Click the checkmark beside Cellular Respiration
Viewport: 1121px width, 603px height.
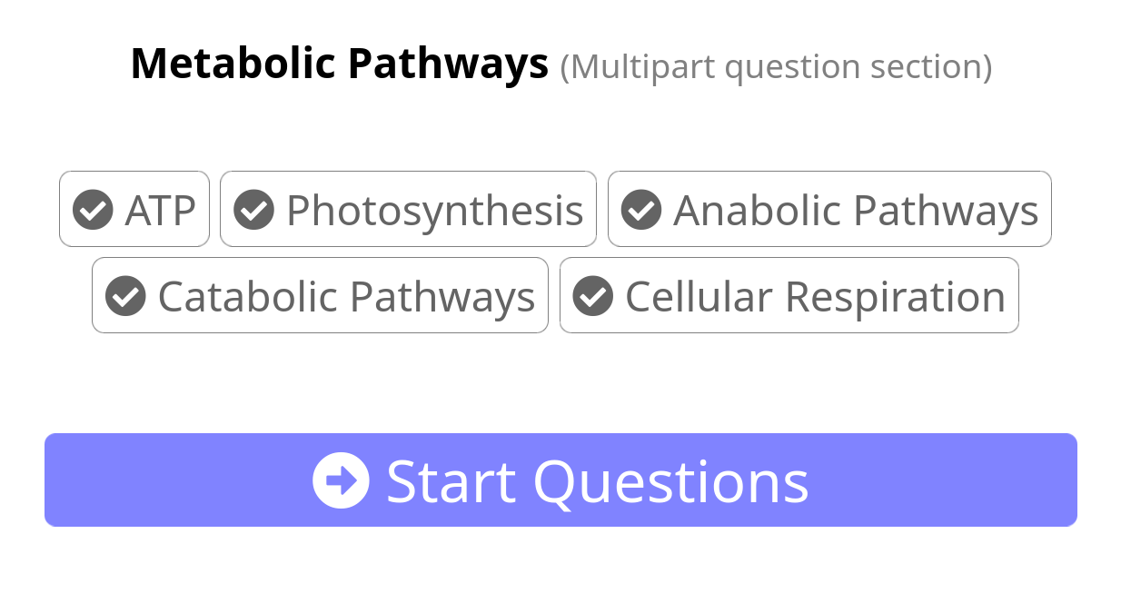[592, 295]
